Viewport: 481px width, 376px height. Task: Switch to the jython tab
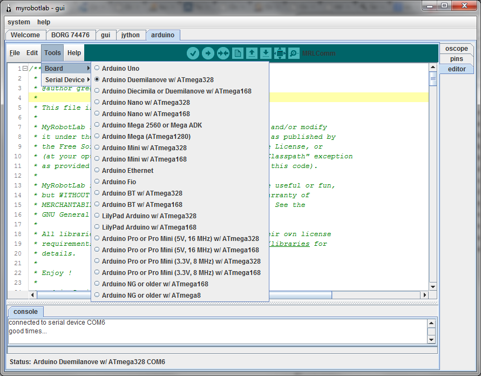131,35
